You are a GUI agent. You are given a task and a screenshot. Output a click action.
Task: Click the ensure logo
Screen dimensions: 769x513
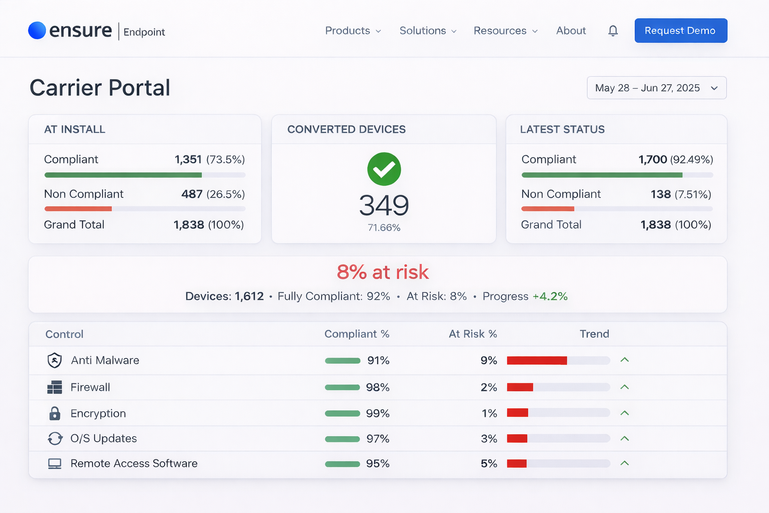pyautogui.click(x=70, y=31)
